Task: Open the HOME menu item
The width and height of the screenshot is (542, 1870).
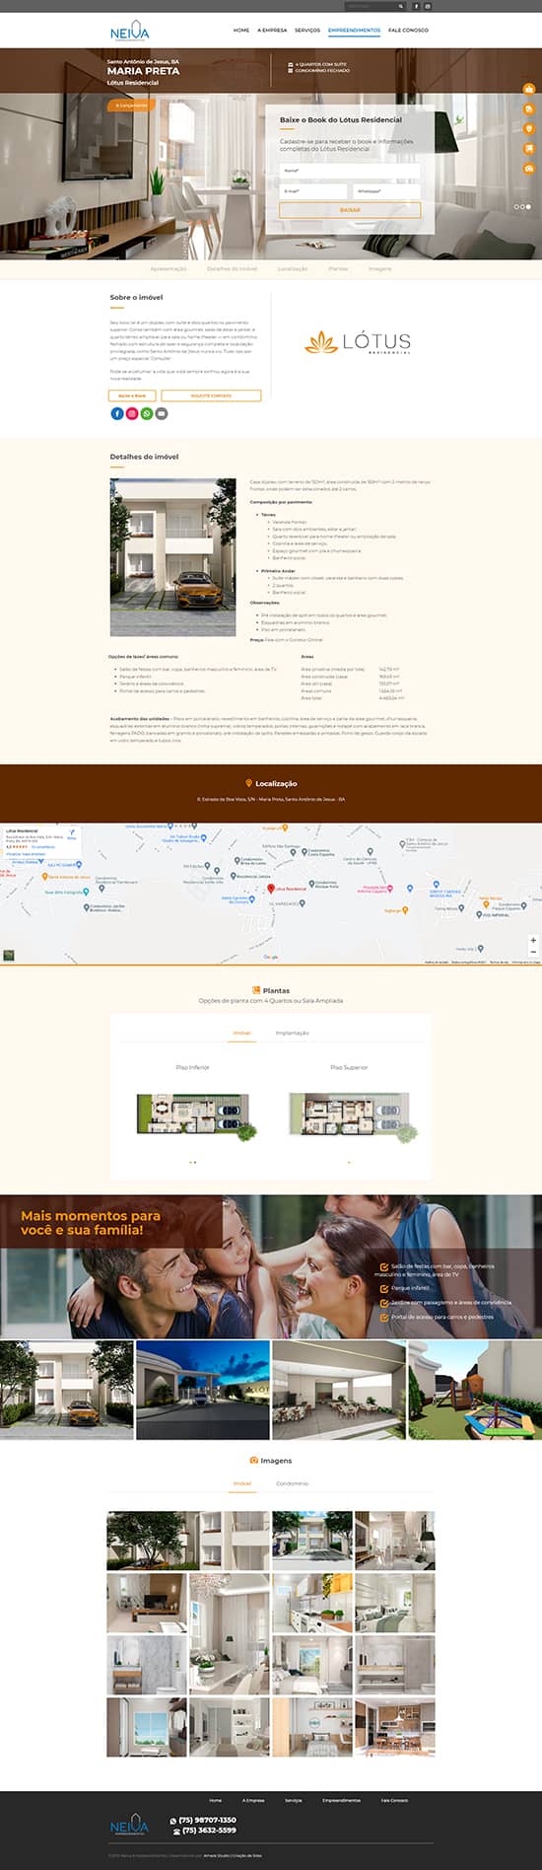Action: 241,31
